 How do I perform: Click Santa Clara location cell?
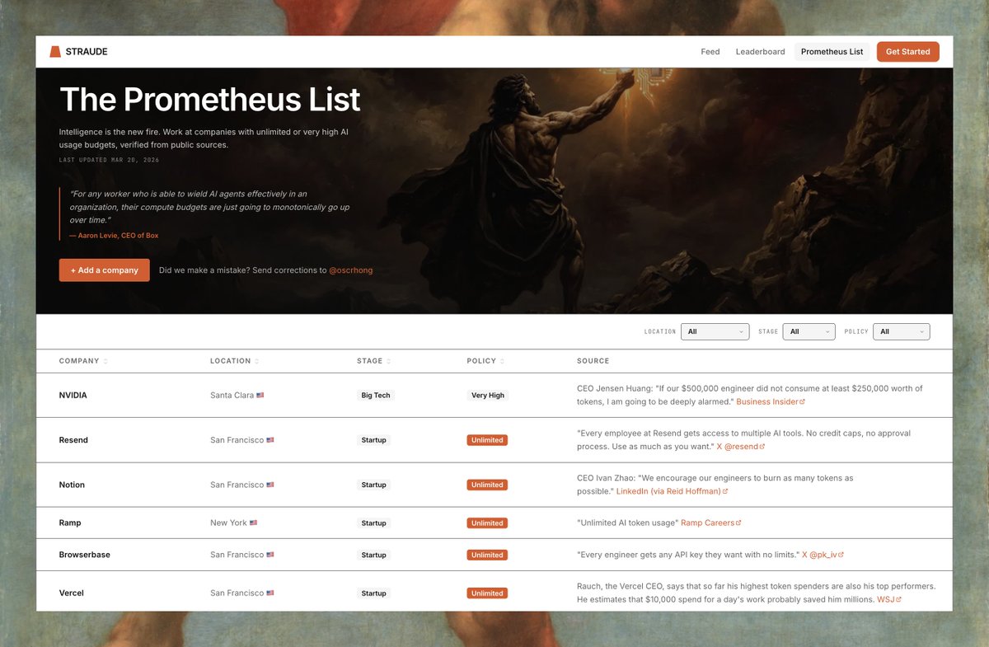point(237,396)
